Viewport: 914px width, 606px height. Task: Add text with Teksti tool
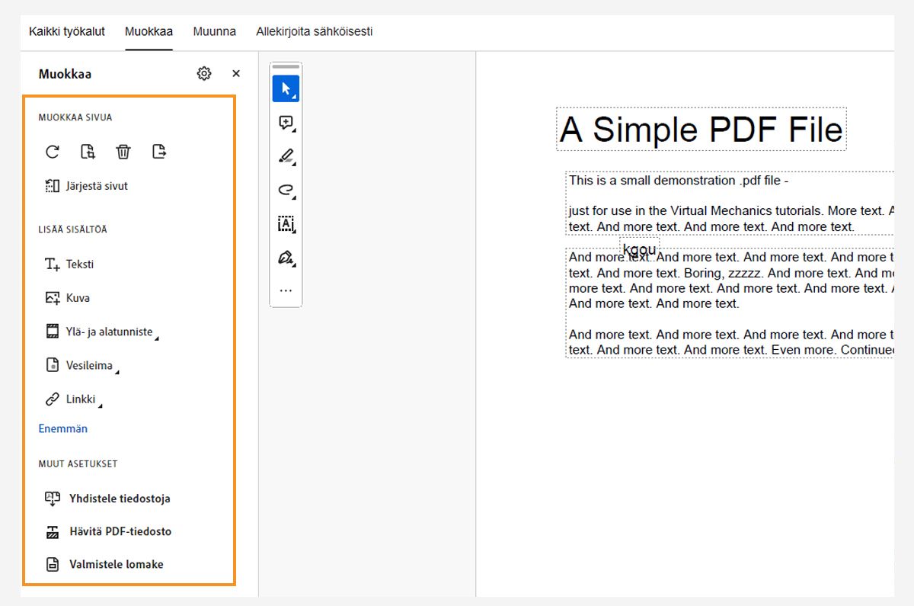[69, 265]
